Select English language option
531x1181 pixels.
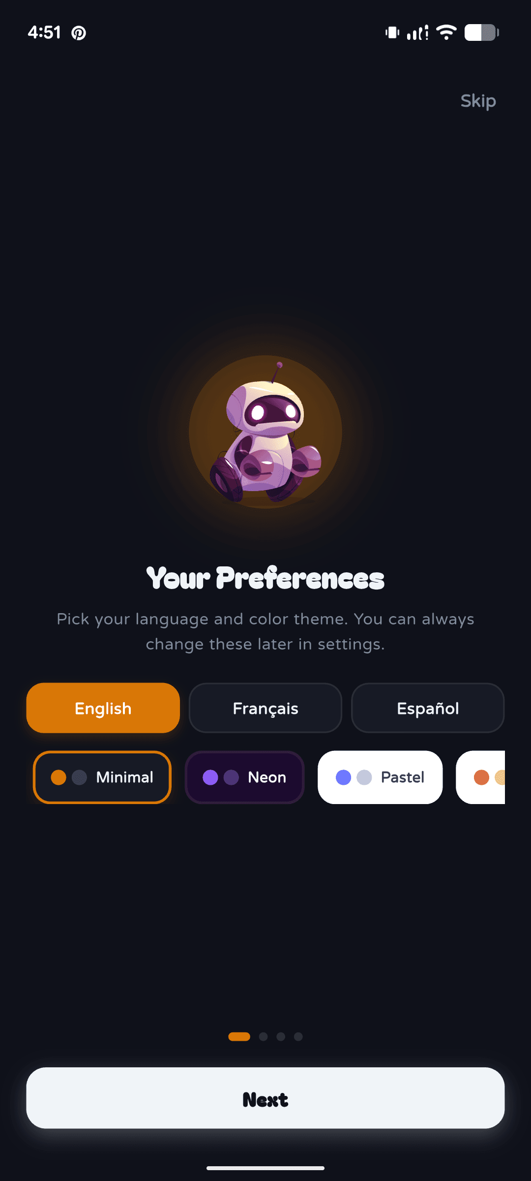pyautogui.click(x=103, y=708)
